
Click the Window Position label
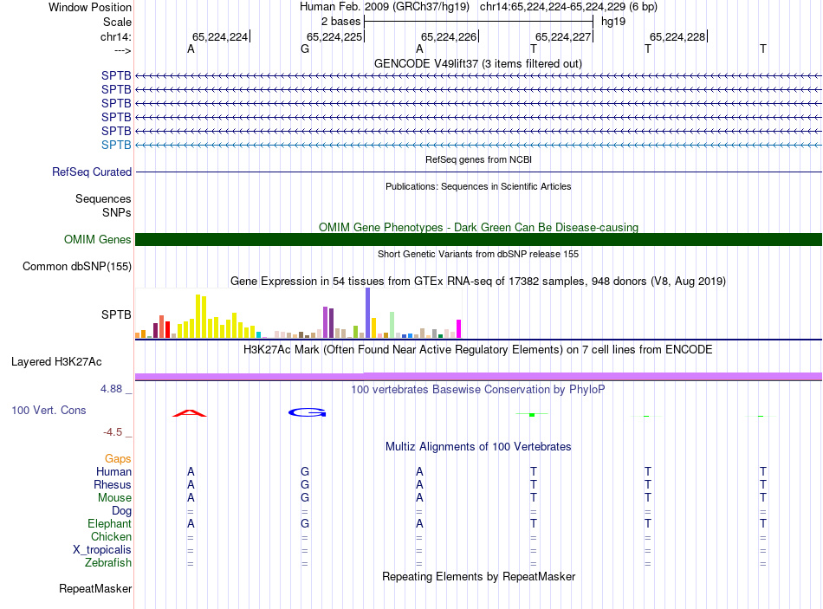point(90,7)
